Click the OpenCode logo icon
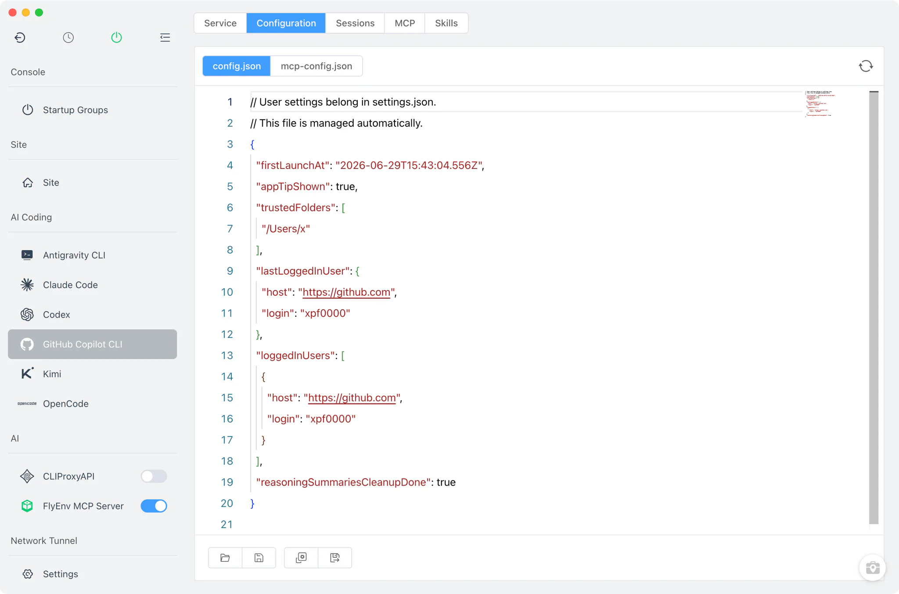This screenshot has height=594, width=899. click(27, 404)
